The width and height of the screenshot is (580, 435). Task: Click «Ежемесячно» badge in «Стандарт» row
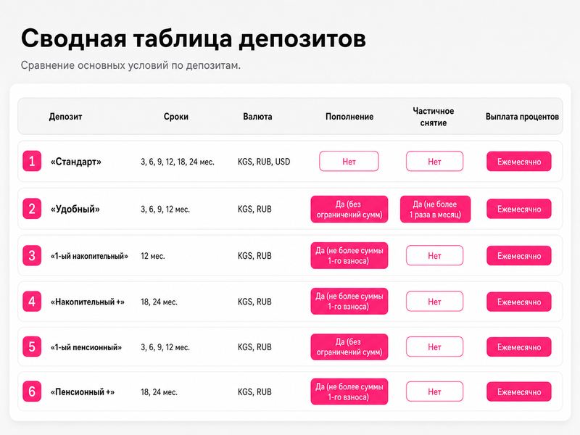tap(519, 162)
